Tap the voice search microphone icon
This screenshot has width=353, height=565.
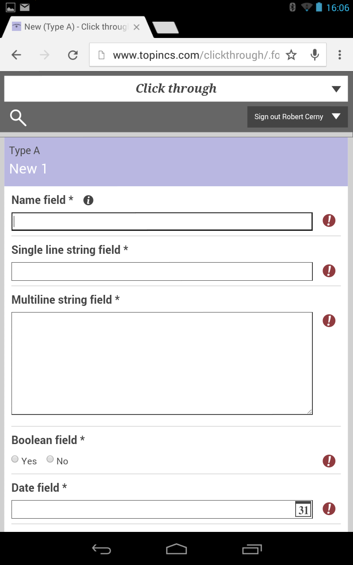tap(315, 55)
